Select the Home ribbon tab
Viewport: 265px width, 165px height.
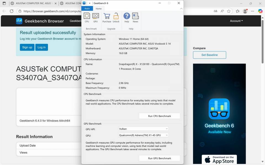pyautogui.click(x=99, y=9)
